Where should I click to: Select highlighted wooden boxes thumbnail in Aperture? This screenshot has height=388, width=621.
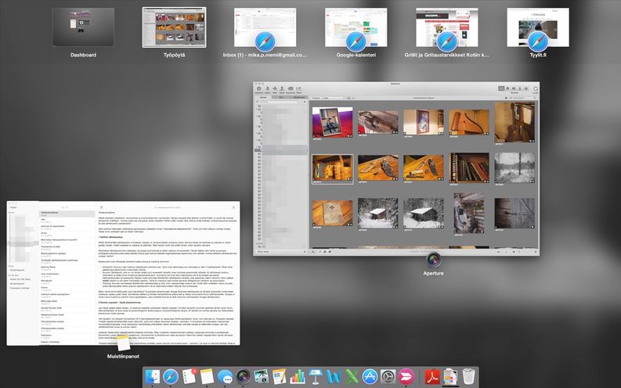[332, 168]
